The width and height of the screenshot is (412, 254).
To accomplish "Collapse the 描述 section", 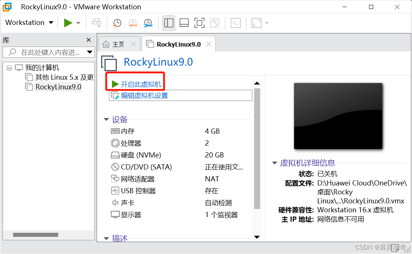I will click(x=106, y=238).
